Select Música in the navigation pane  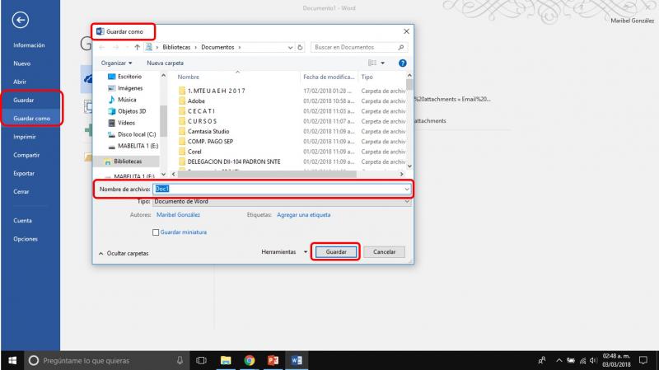tap(127, 100)
